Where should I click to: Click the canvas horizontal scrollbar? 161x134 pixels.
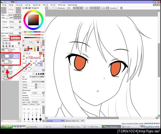103,118
